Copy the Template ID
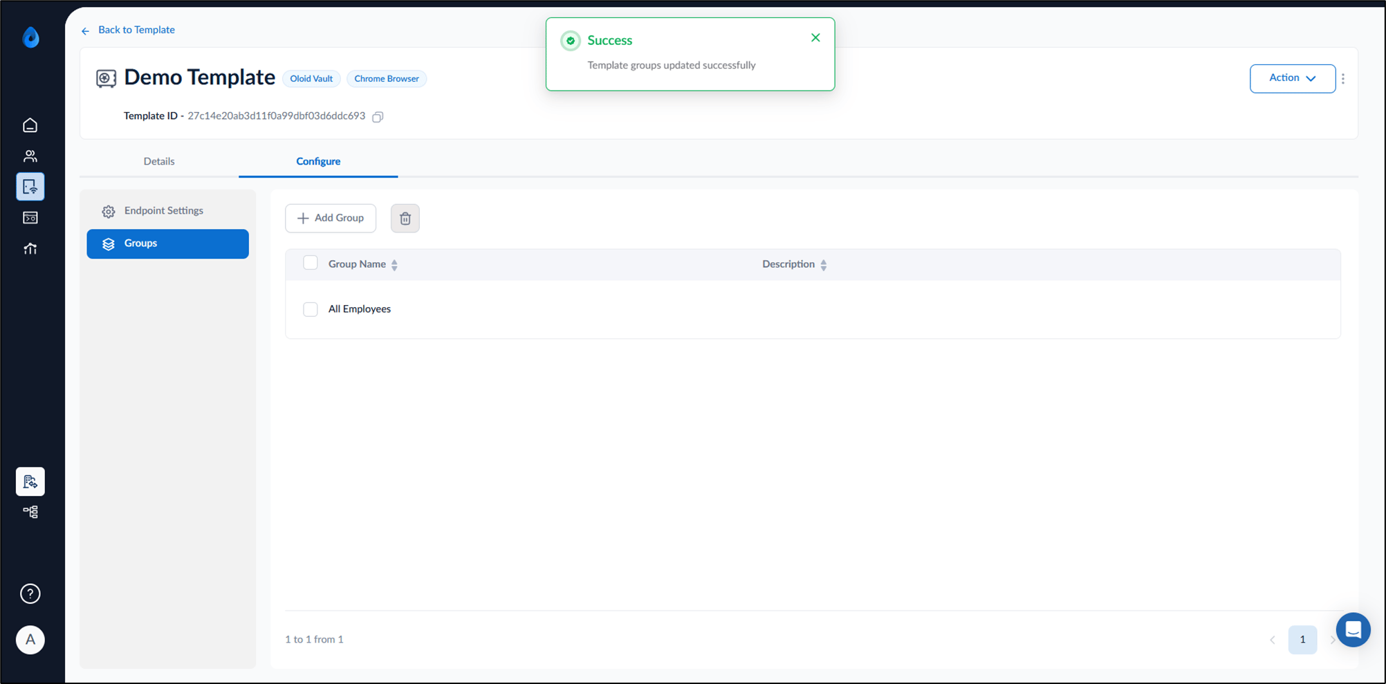 pos(378,116)
